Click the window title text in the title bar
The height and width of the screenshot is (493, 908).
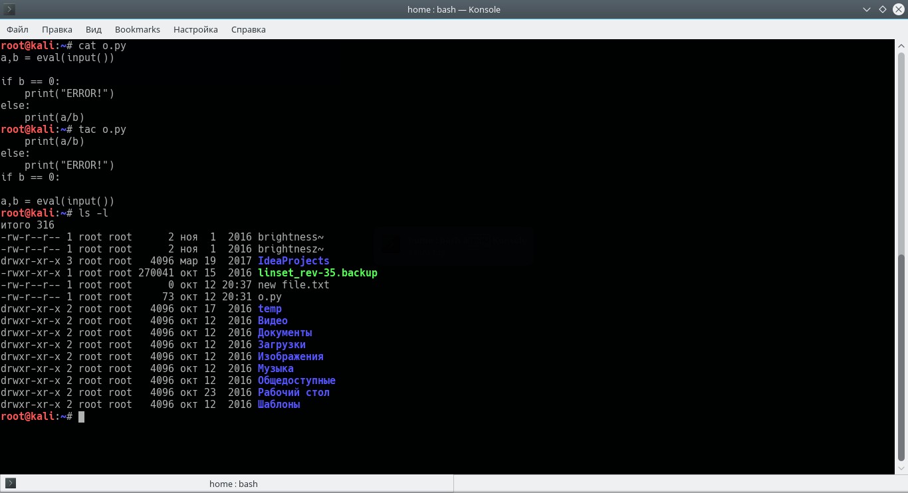(454, 9)
